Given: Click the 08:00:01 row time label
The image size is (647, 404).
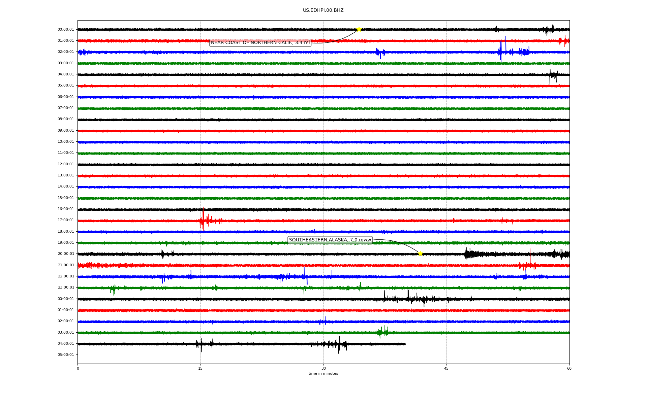Looking at the screenshot, I should (66, 119).
